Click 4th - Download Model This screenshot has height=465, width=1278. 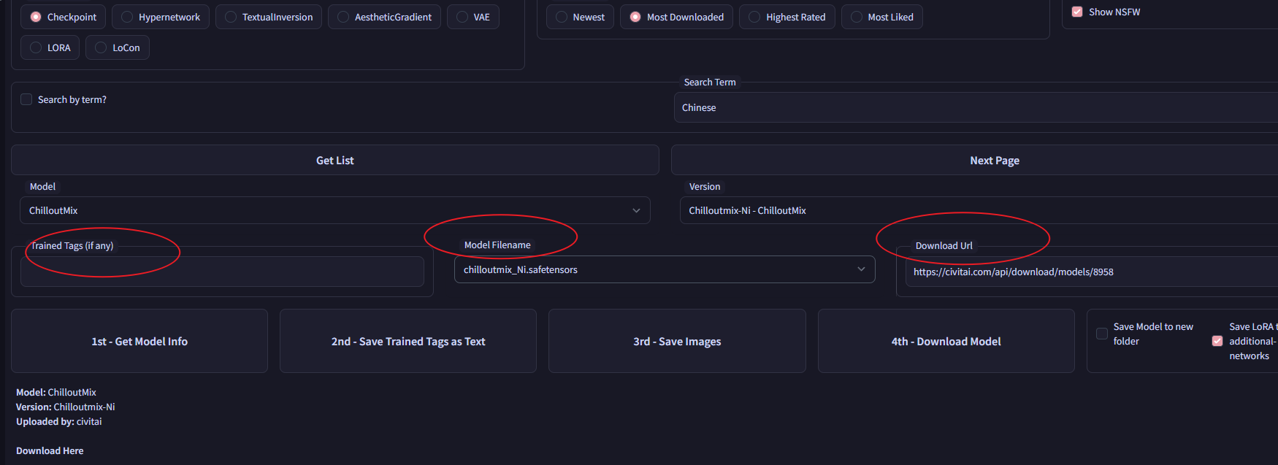(946, 341)
